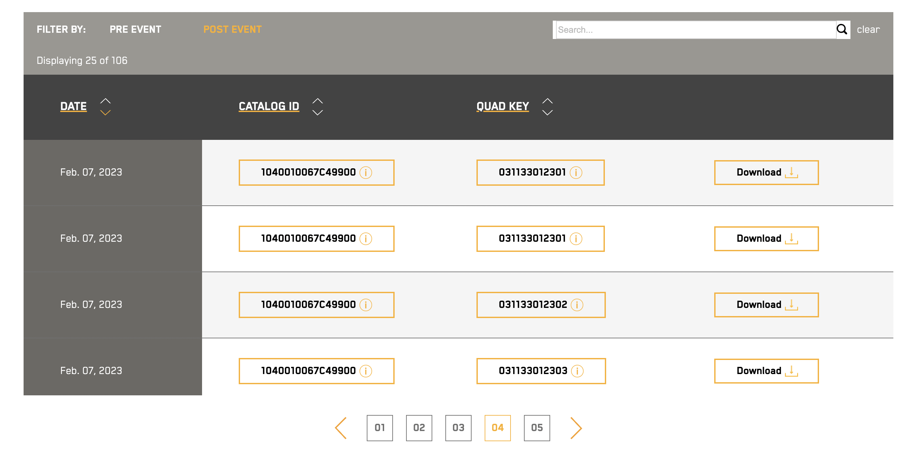
Task: Download the first row's imagery
Action: click(766, 173)
